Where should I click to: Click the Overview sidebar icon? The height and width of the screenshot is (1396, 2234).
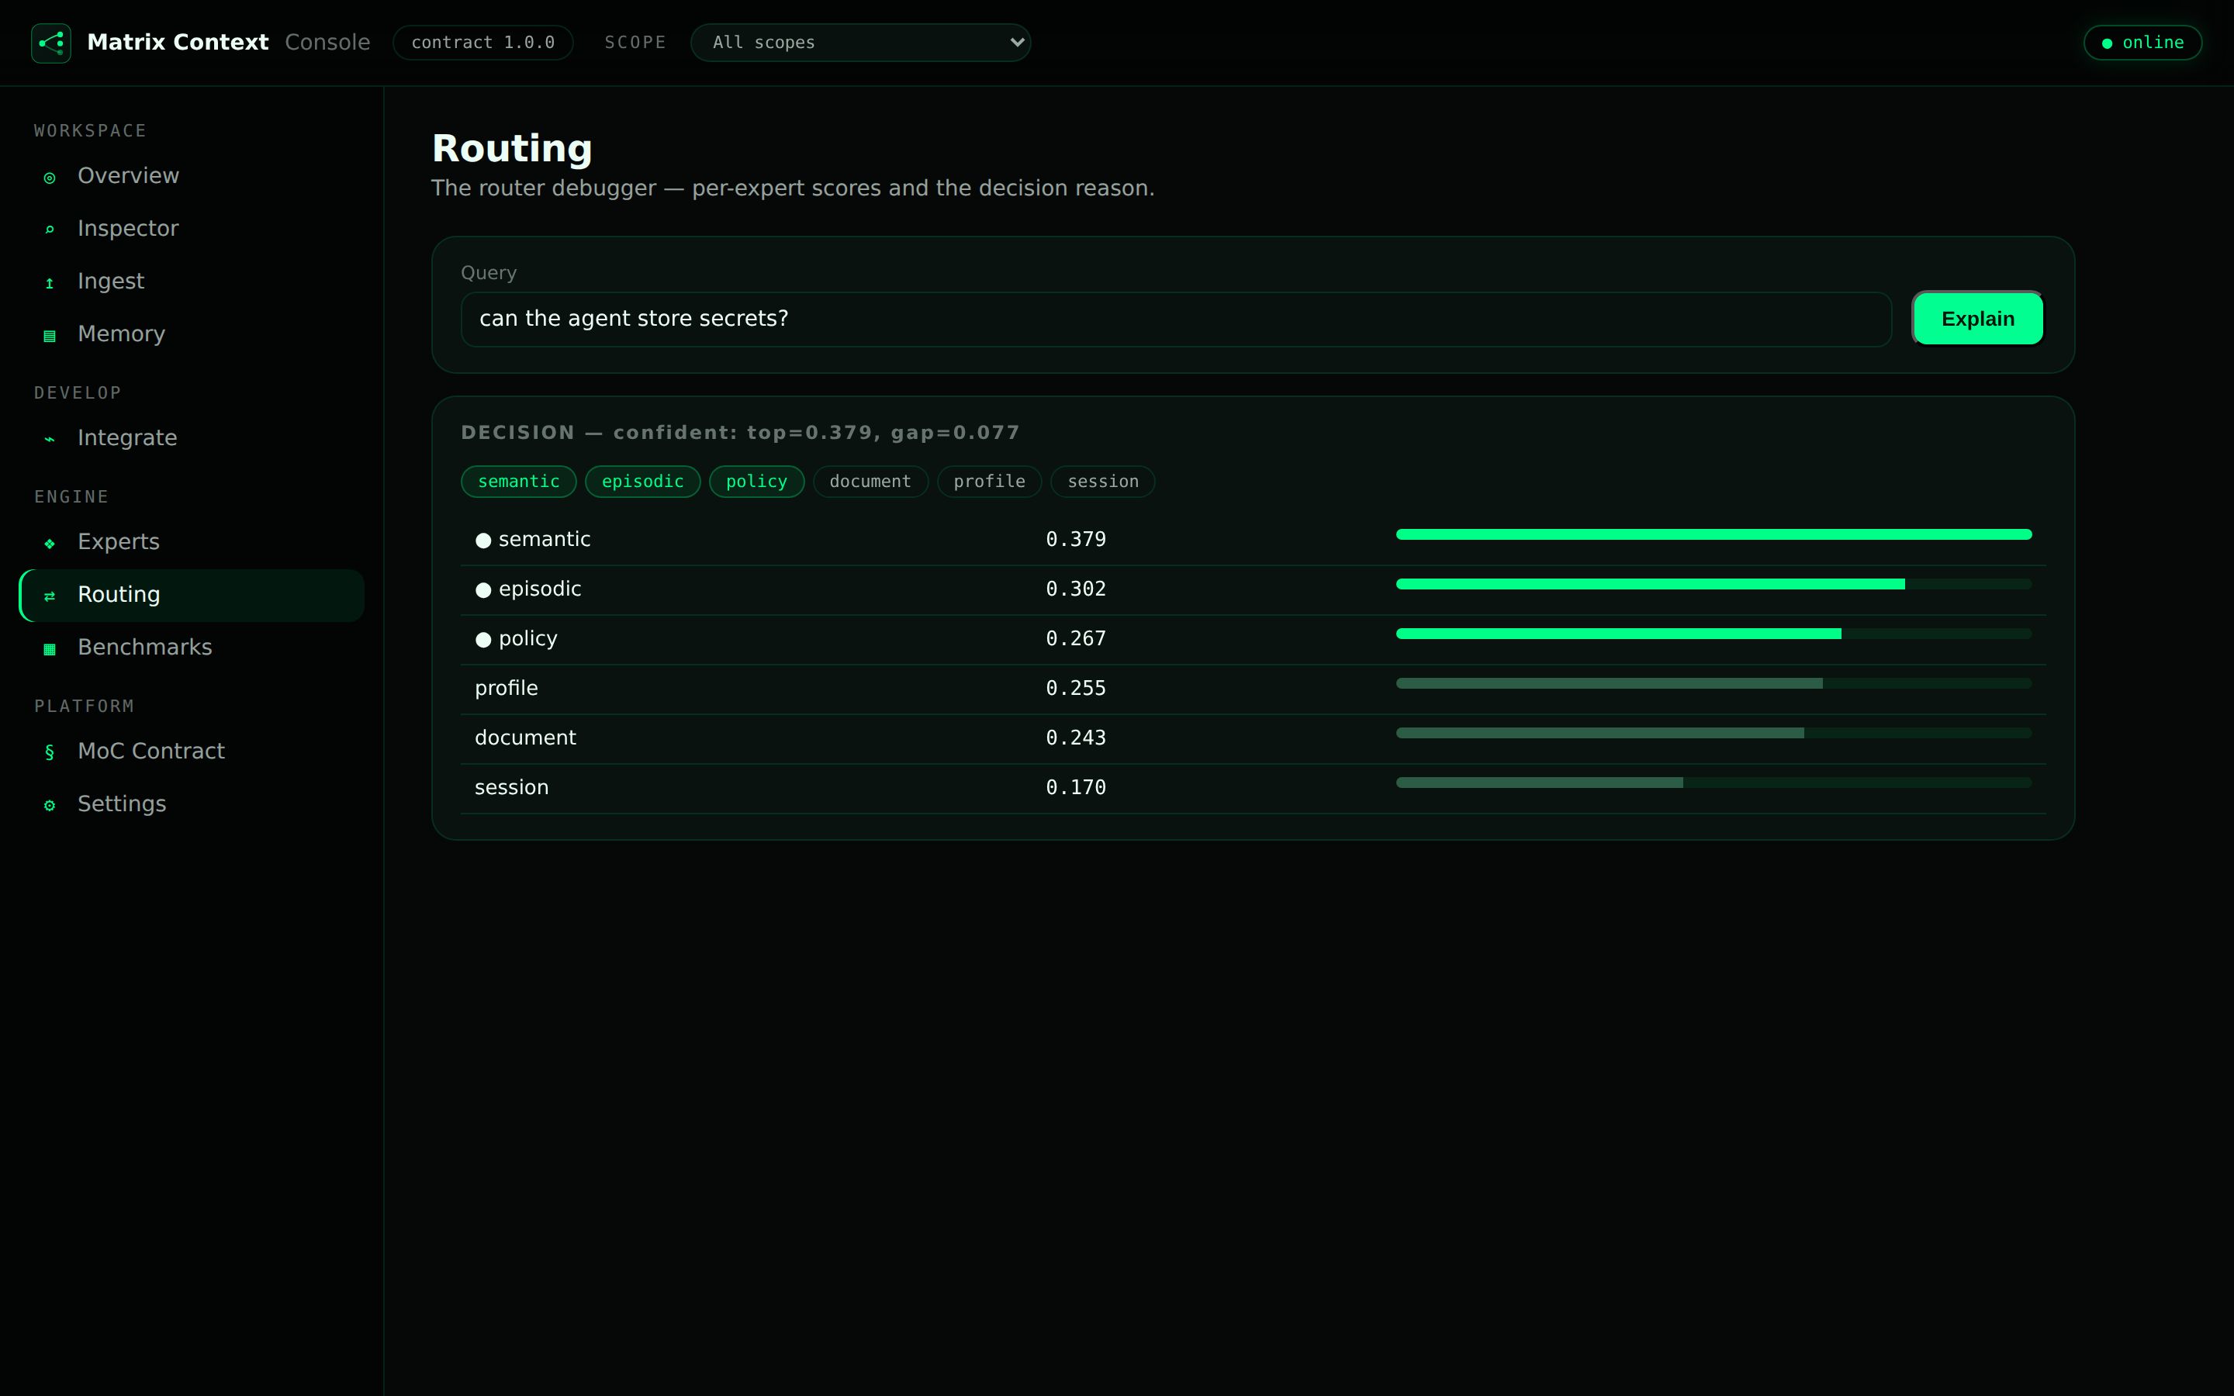[x=50, y=178]
